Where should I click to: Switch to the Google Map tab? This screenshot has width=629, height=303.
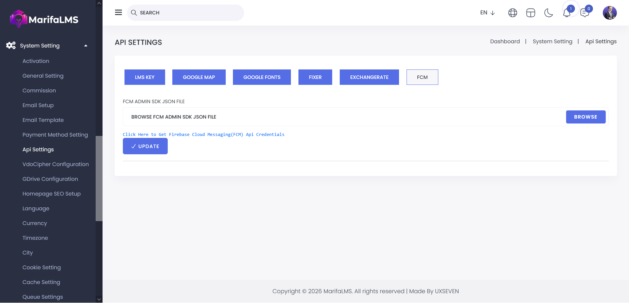coord(199,77)
